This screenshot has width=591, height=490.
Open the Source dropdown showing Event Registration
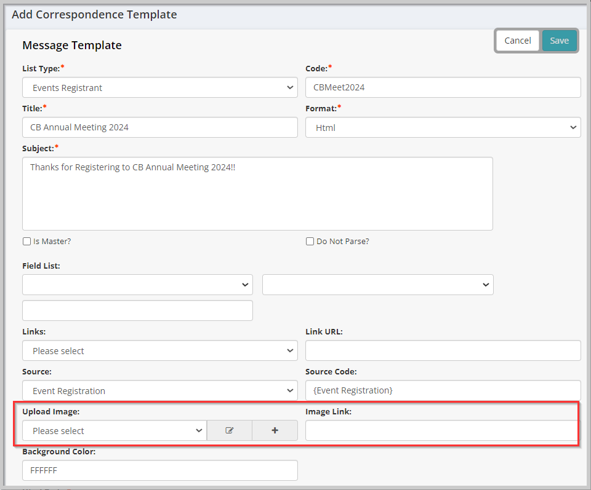[160, 390]
